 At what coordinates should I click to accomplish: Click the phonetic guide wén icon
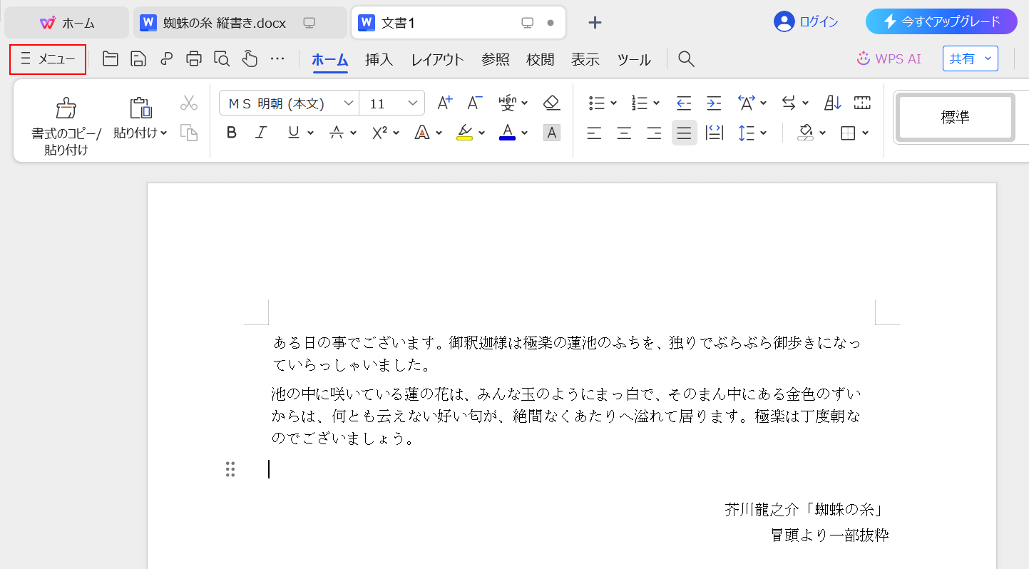pyautogui.click(x=507, y=103)
